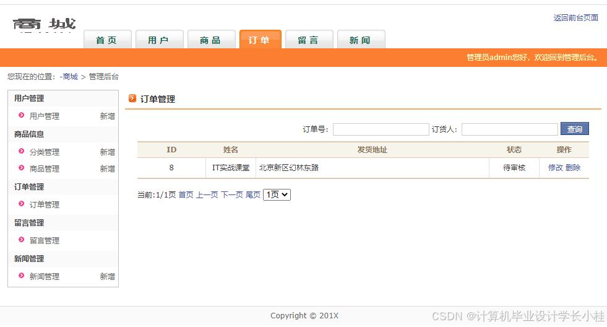The image size is (607, 327).
Task: Click the 状态 column header
Action: tap(514, 150)
